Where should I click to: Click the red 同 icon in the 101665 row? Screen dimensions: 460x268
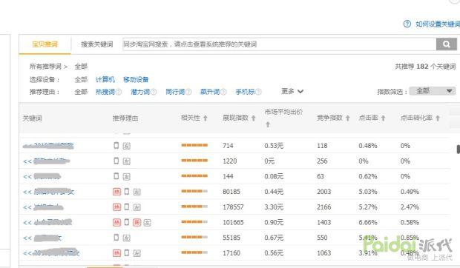pyautogui.click(x=137, y=222)
